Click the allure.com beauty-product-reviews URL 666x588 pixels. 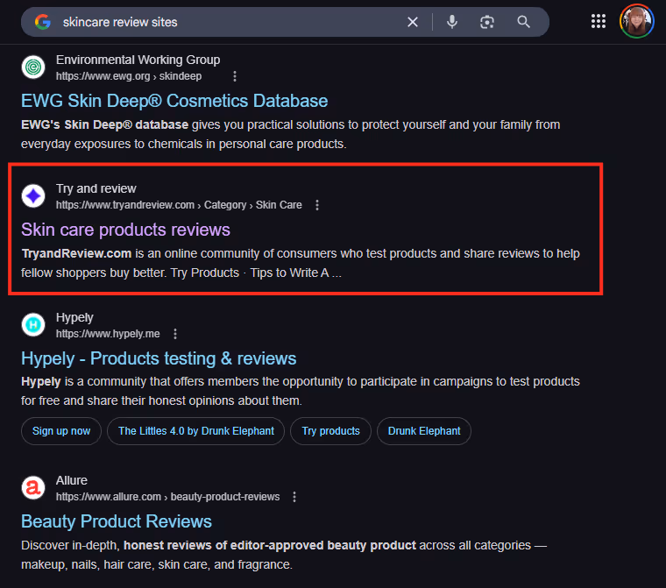[x=167, y=497]
